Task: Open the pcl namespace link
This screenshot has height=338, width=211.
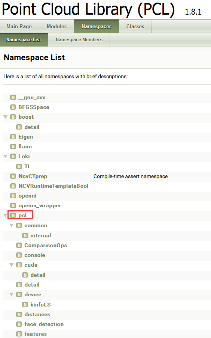Action: click(22, 215)
